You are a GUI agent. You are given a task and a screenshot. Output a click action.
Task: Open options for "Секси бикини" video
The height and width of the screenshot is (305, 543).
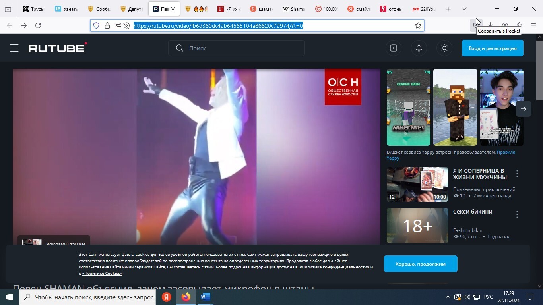click(517, 215)
